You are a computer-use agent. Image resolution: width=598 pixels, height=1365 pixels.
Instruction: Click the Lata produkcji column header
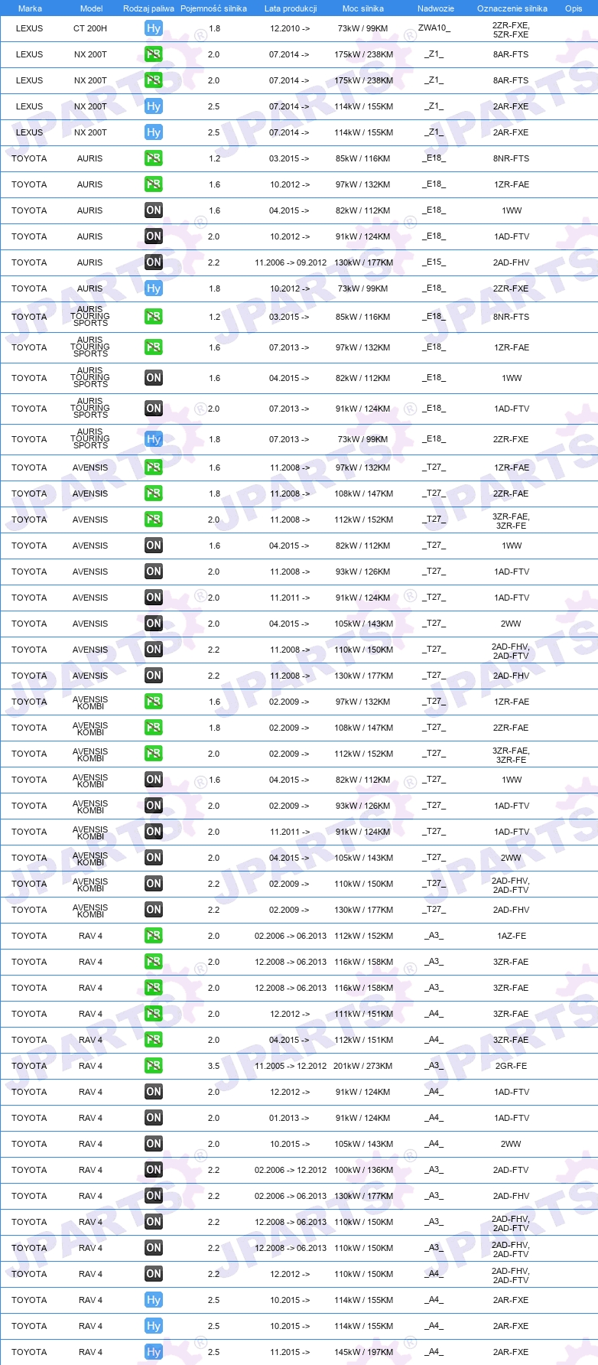[x=291, y=8]
